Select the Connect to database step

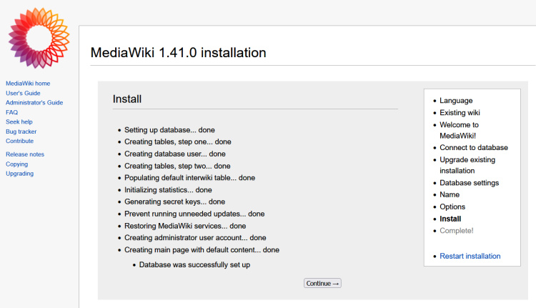[x=473, y=148]
